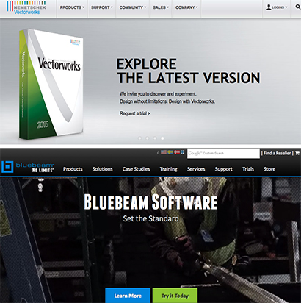The height and width of the screenshot is (303, 301).
Task: Expand the COMMUNITY dropdown menu
Action: click(133, 7)
